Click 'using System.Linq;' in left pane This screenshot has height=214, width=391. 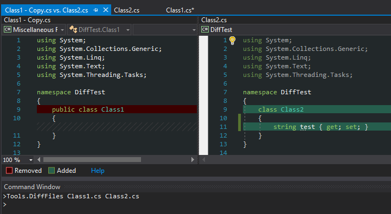click(x=70, y=57)
